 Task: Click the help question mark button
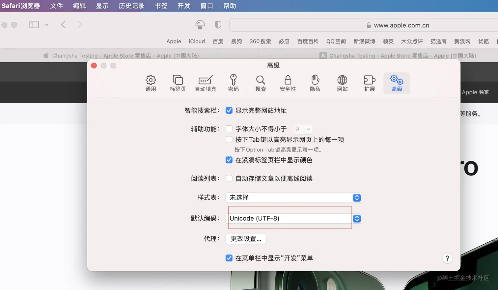pos(447,258)
